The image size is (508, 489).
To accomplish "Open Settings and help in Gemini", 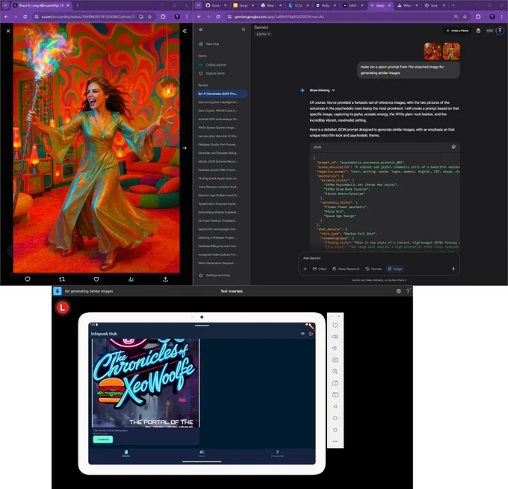I will click(214, 275).
